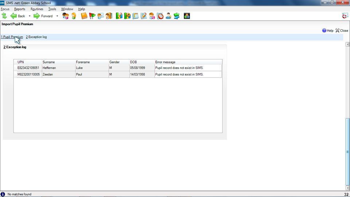The width and height of the screenshot is (350, 197).
Task: Open the orange book icon
Action: (84, 16)
